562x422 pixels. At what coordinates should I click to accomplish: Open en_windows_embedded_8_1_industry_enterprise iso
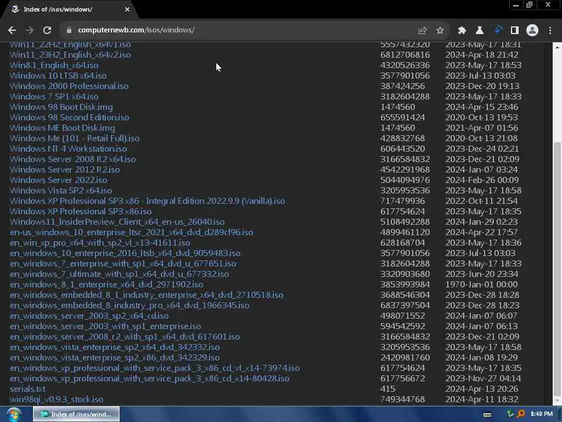[146, 295]
